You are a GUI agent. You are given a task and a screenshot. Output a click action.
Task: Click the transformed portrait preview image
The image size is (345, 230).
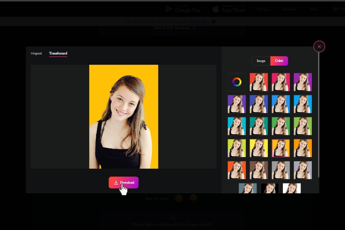124,117
